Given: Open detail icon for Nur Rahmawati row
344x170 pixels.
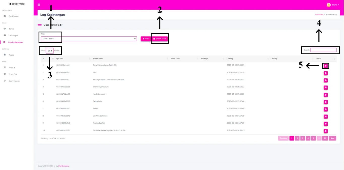Looking at the screenshot, I should point(326,95).
